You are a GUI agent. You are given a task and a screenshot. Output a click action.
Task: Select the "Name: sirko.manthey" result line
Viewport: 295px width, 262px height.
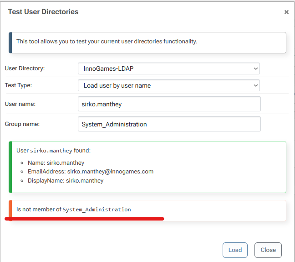[56, 162]
